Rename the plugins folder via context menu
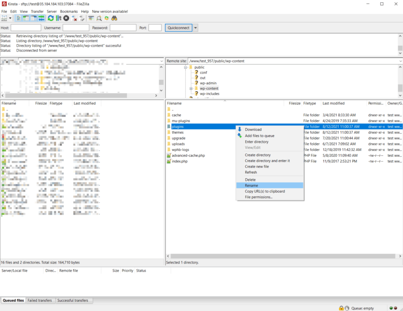 [252, 185]
